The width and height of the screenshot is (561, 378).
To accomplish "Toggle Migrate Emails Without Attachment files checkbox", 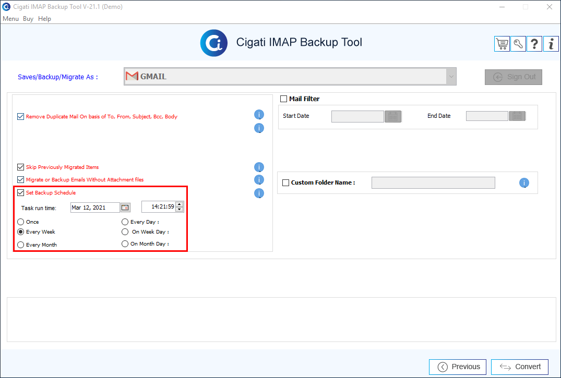I will point(21,179).
